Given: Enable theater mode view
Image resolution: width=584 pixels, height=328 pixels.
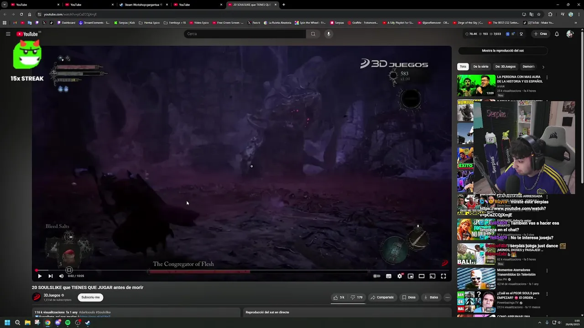Looking at the screenshot, I should 422,276.
